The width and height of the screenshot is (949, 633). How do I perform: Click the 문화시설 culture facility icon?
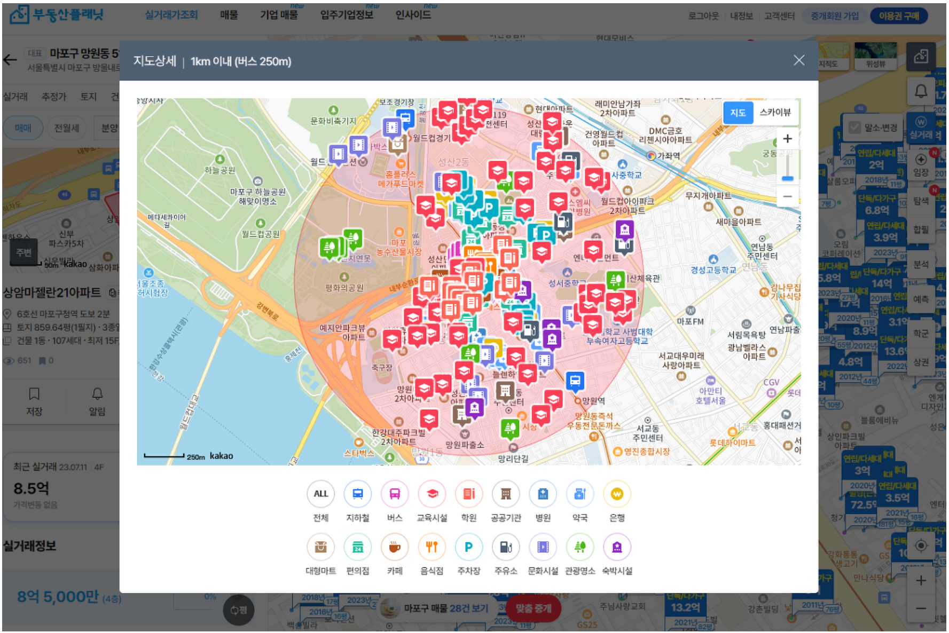coord(543,547)
